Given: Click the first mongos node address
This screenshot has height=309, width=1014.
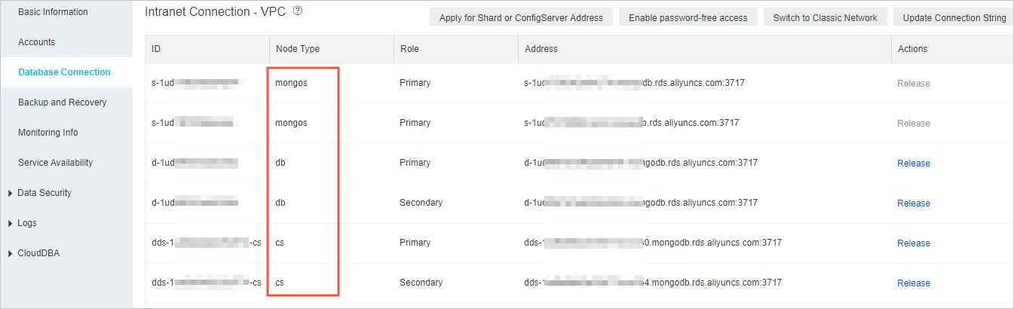Looking at the screenshot, I should [634, 83].
